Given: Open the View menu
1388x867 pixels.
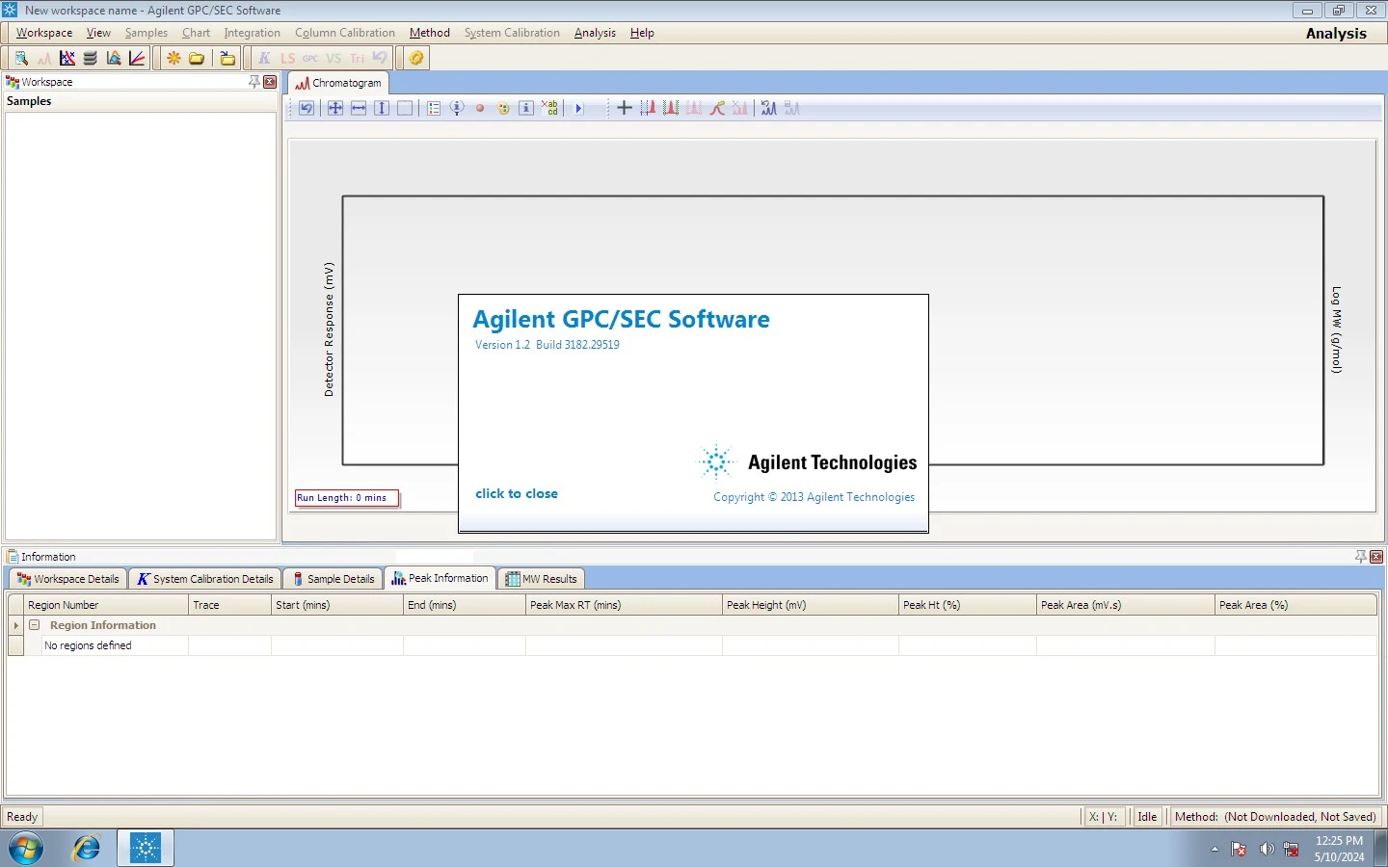Looking at the screenshot, I should point(98,33).
